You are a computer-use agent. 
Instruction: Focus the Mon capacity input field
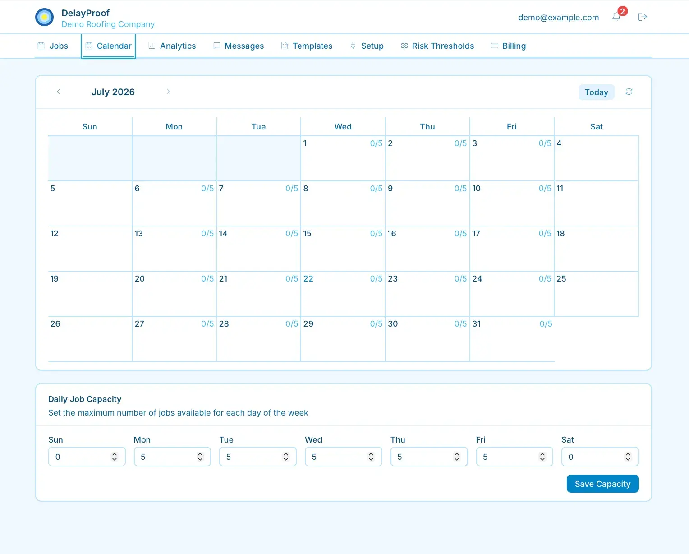click(x=172, y=457)
